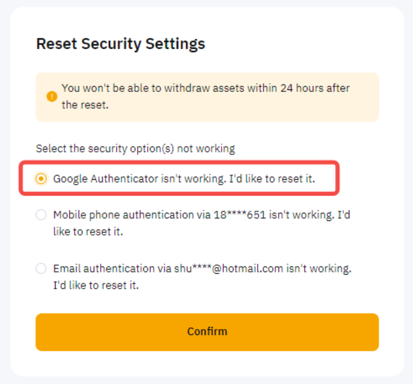Select the Google Authenticator radio button
413x384 pixels.
(42, 179)
